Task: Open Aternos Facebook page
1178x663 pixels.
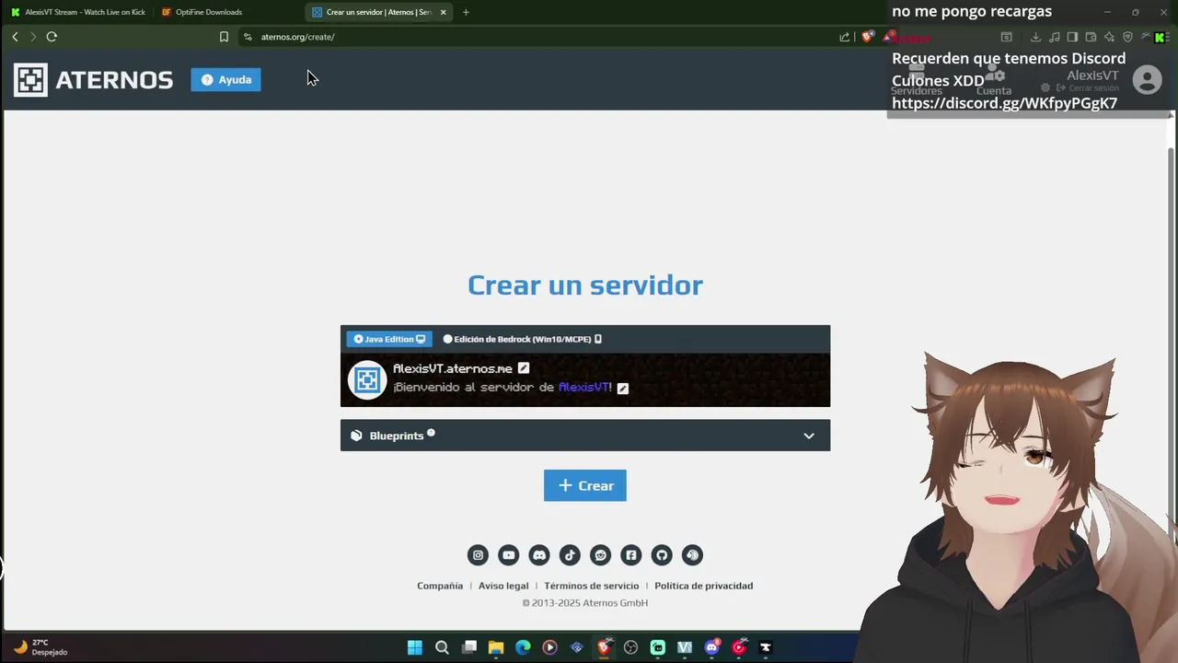Action: click(631, 554)
